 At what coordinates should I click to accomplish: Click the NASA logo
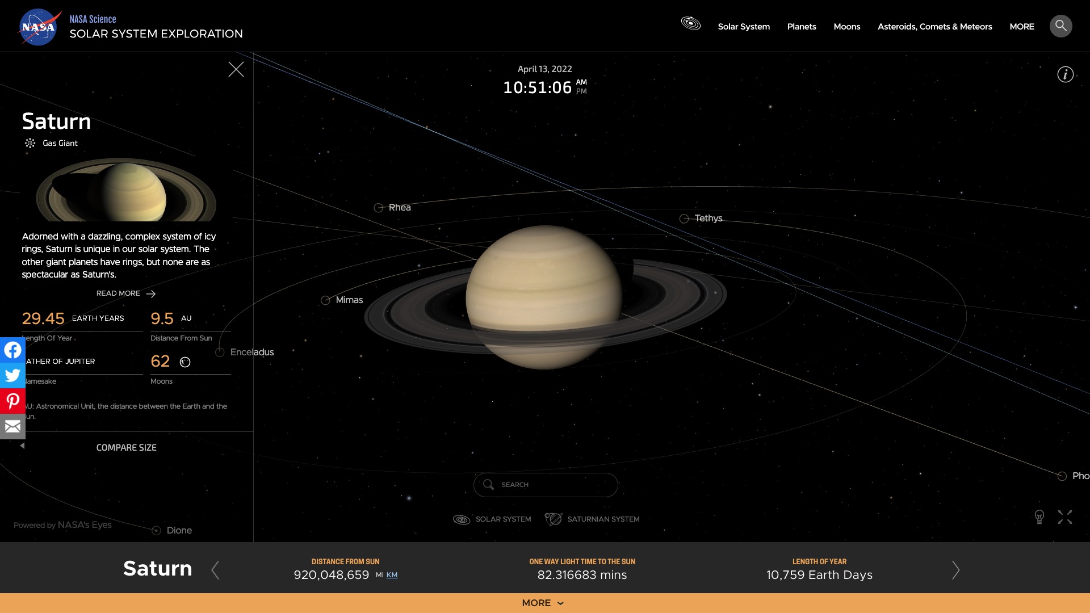[39, 27]
